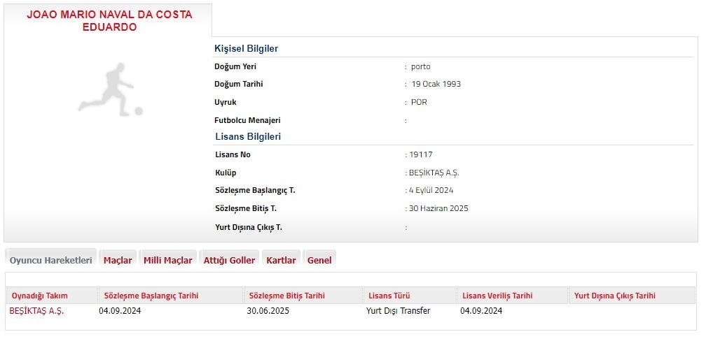Click the Lisans Bilgileri section heading
This screenshot has height=348, width=706.
point(247,136)
